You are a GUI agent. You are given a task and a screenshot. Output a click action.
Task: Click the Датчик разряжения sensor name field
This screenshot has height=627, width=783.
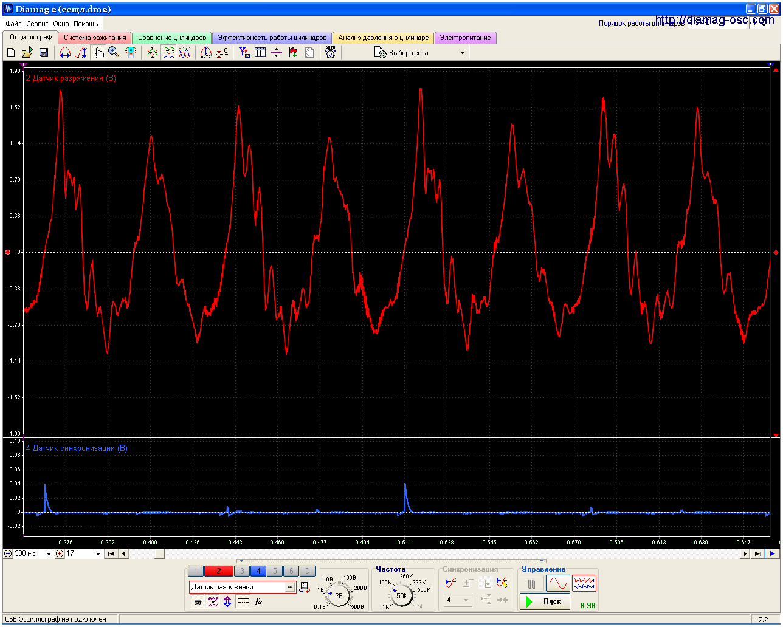click(237, 587)
